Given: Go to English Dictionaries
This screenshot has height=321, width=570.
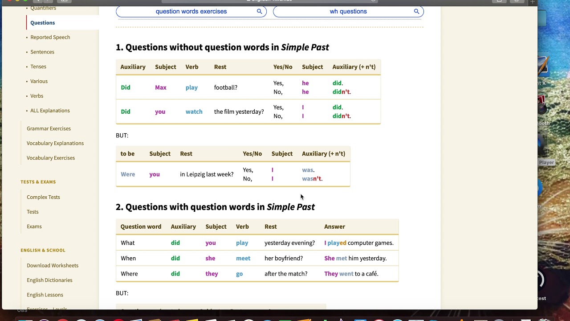Looking at the screenshot, I should coord(49,280).
